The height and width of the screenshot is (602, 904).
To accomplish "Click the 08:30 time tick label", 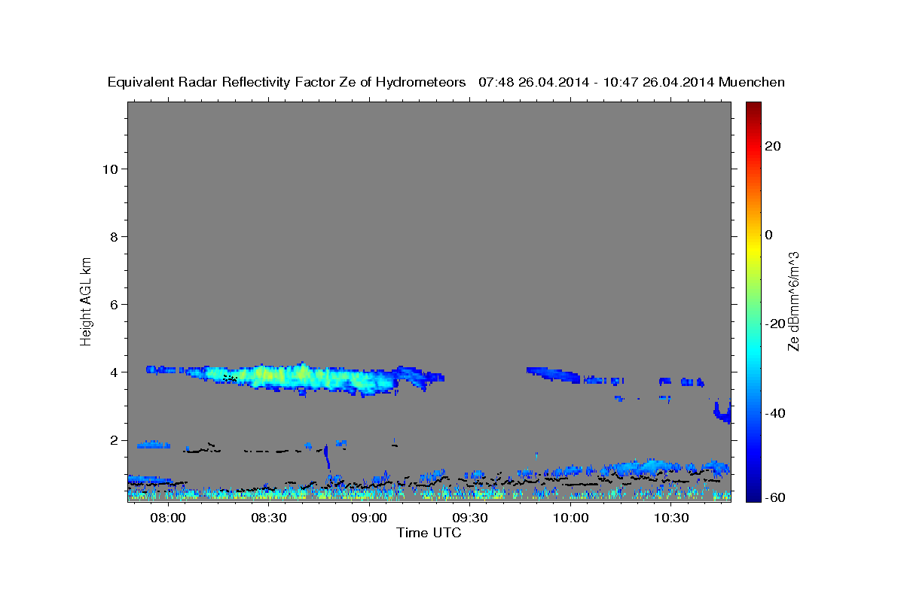I will coord(269,518).
